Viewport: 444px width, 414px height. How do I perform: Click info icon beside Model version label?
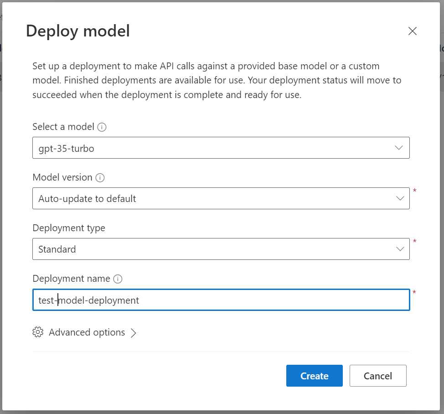(100, 178)
